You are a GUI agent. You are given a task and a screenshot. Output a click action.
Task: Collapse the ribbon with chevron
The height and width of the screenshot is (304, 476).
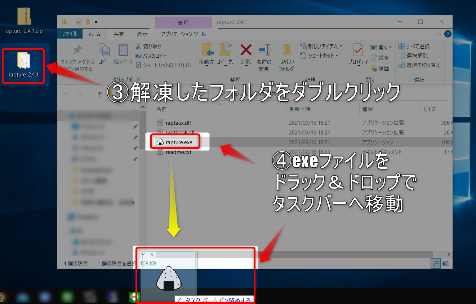click(438, 34)
